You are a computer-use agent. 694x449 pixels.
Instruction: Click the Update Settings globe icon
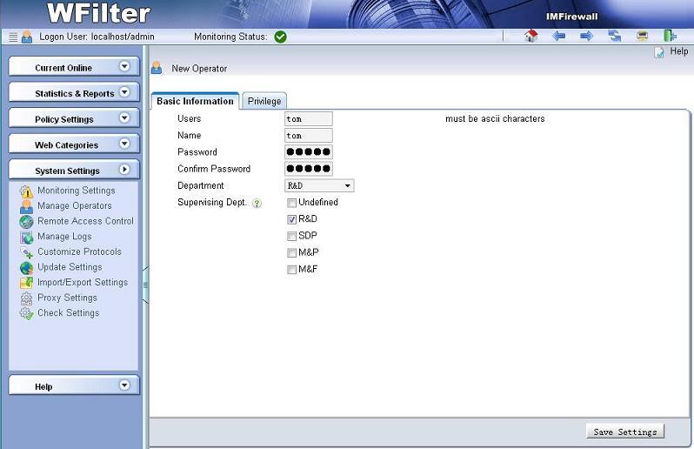[x=26, y=268]
